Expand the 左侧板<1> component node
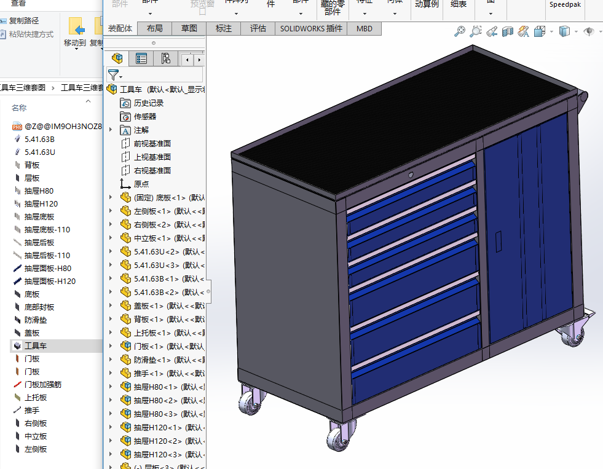Image resolution: width=603 pixels, height=469 pixels. click(x=111, y=211)
